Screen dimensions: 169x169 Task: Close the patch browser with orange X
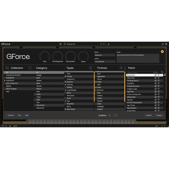162,52
